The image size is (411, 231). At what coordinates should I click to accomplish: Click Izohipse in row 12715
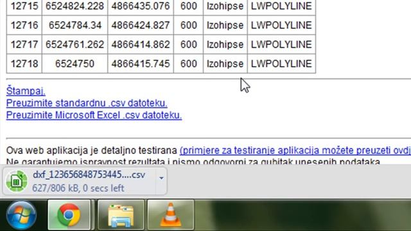coord(225,6)
